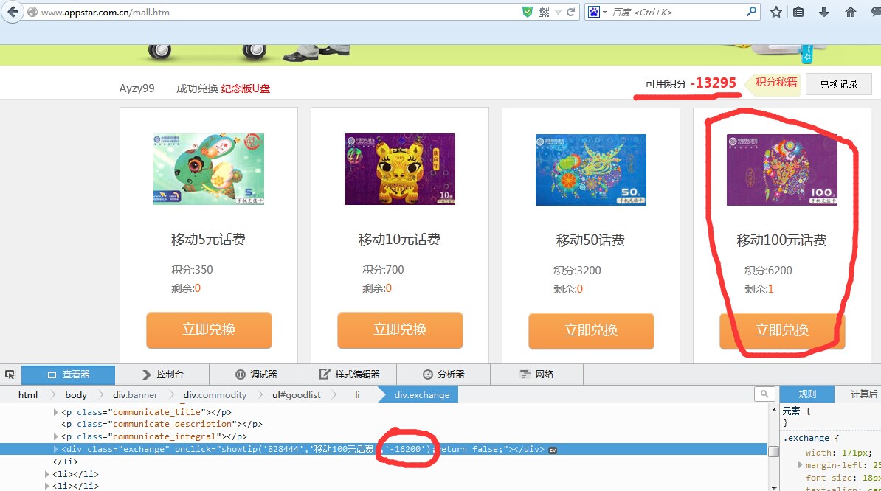Screen dimensions: 881x491
Task: Click 移动100元话费 title text
Action: point(781,240)
